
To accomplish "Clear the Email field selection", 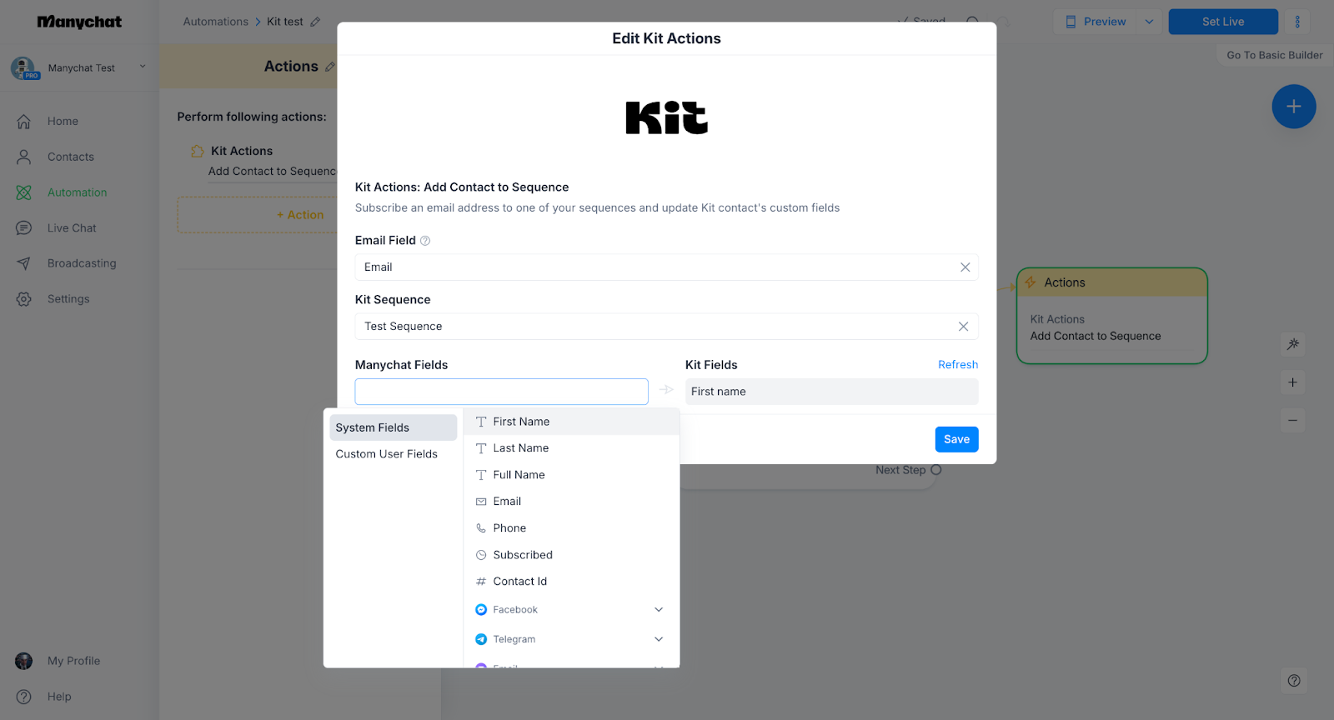I will tap(965, 267).
